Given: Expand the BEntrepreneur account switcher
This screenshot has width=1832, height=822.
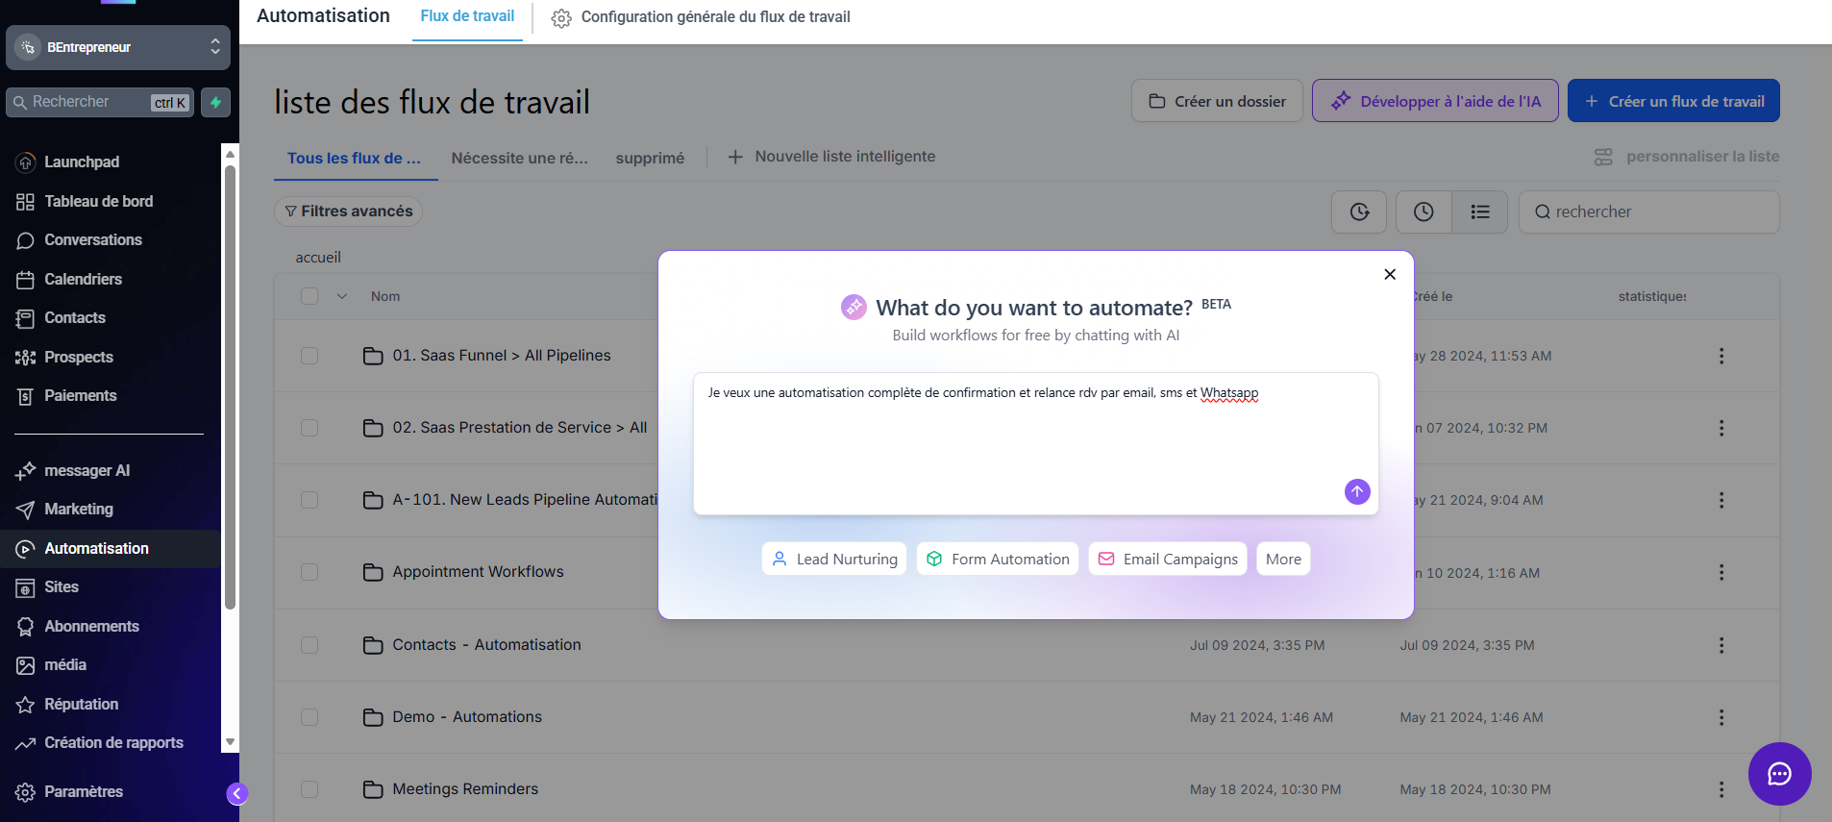Looking at the screenshot, I should tap(118, 47).
